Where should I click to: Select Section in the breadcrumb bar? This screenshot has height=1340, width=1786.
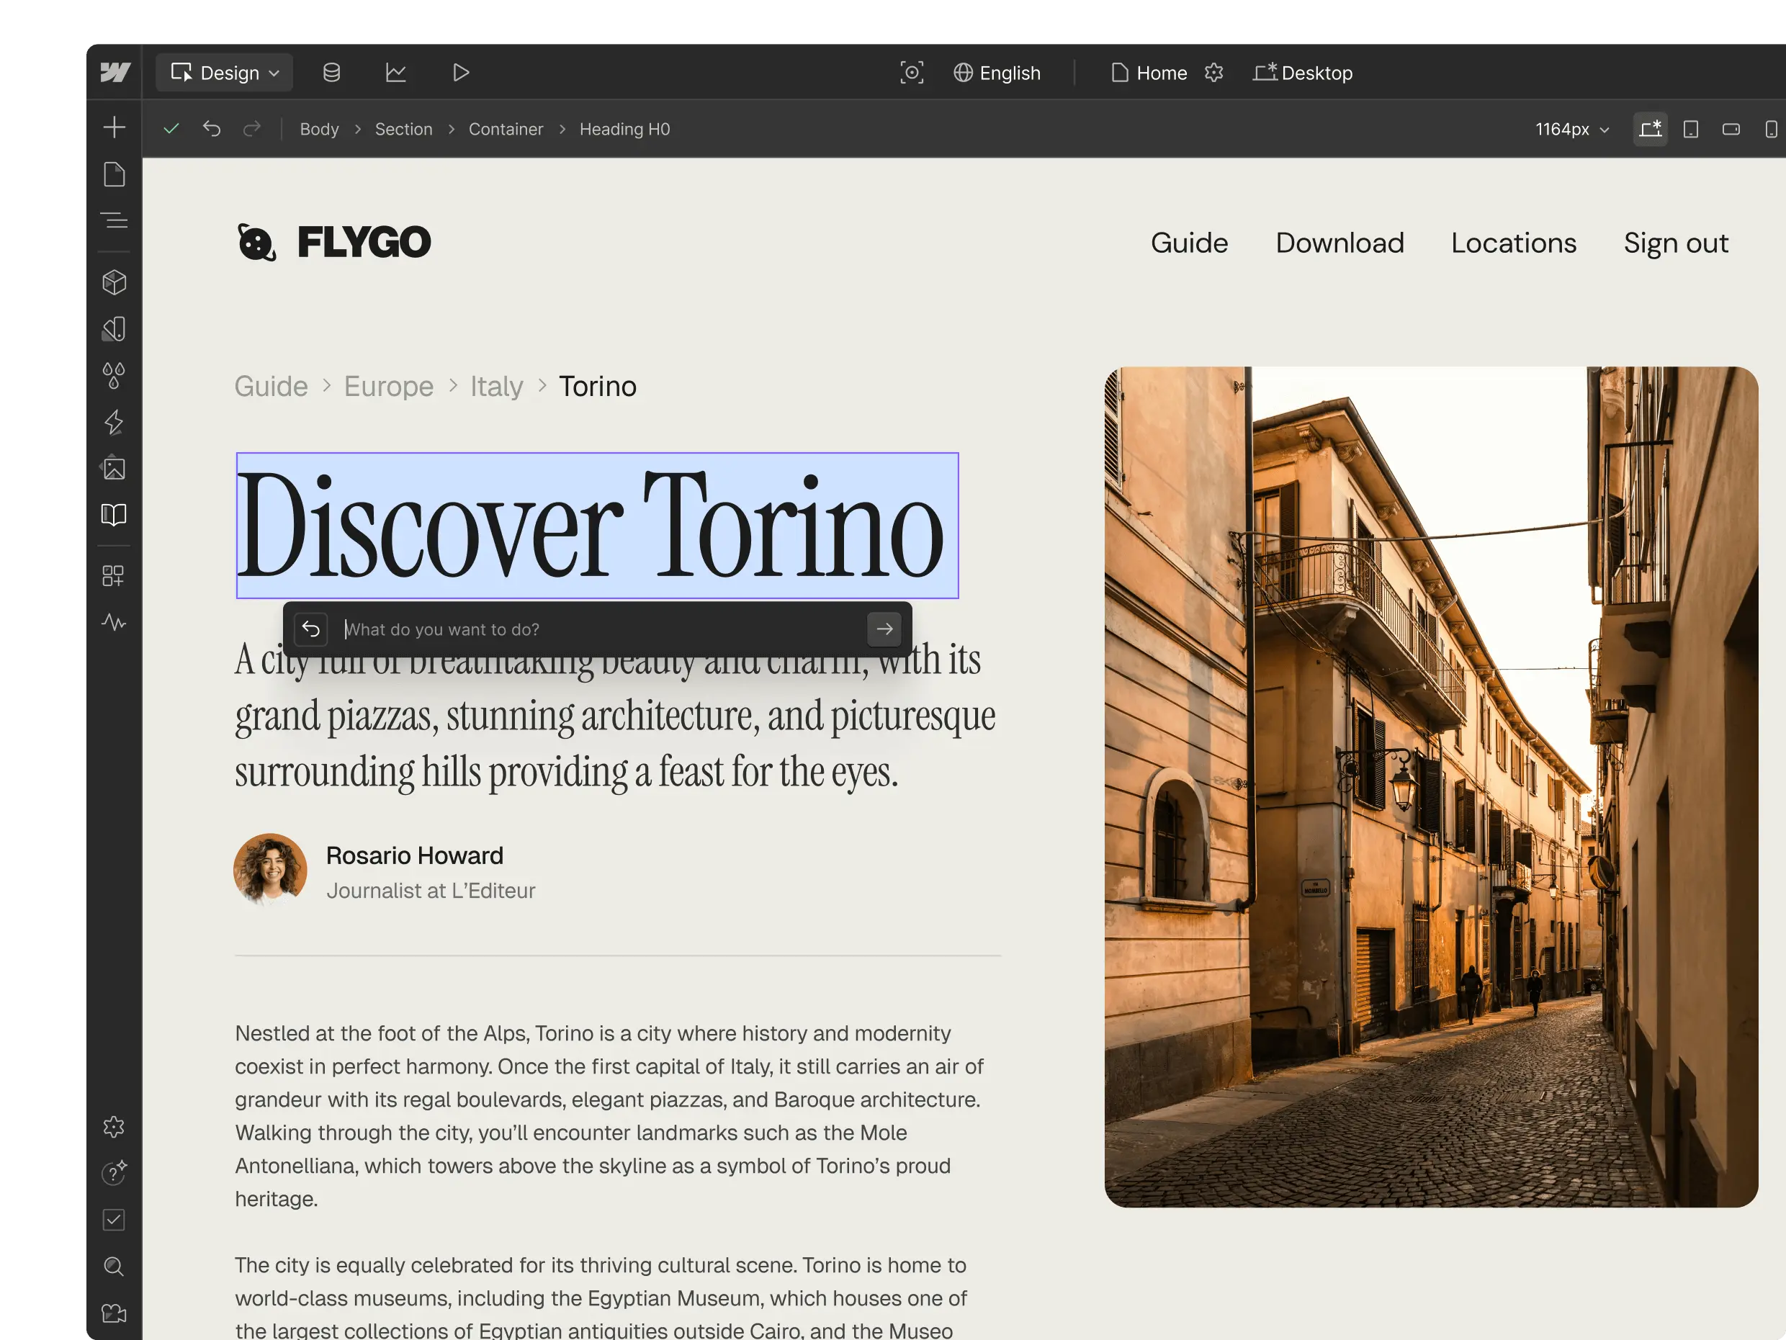tap(403, 129)
